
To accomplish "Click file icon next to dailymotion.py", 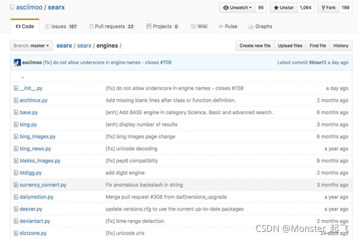I will pos(16,197).
